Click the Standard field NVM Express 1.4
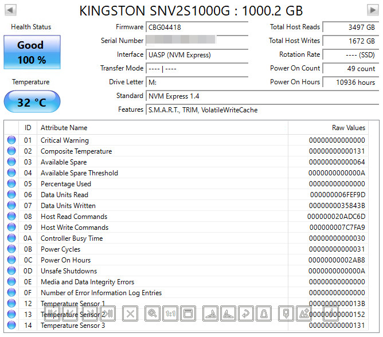The width and height of the screenshot is (383, 337). click(x=263, y=96)
